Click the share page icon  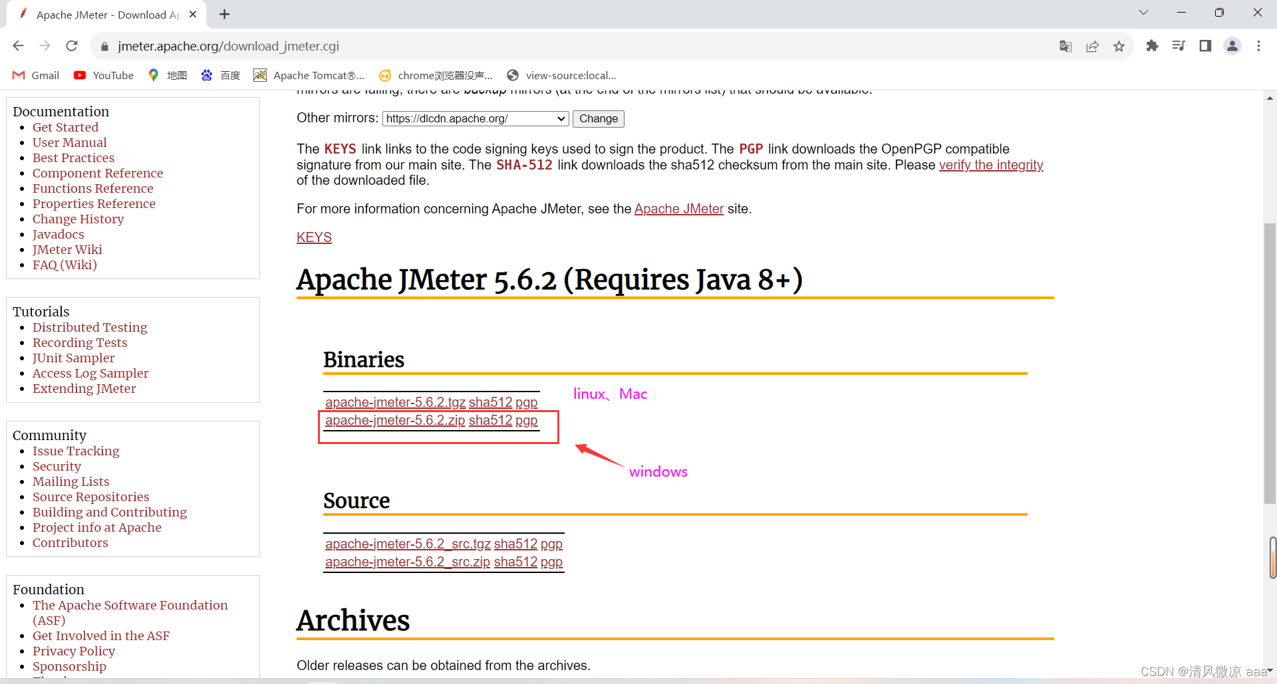pyautogui.click(x=1092, y=46)
